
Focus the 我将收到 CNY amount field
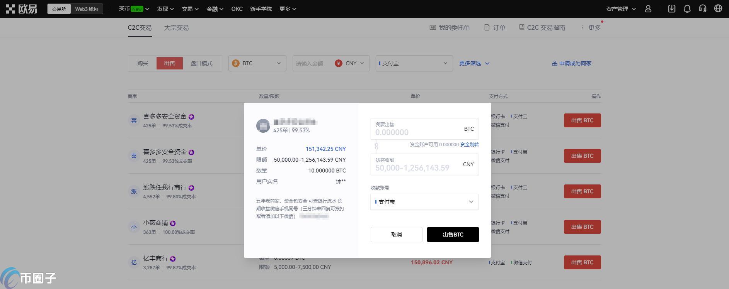[x=424, y=164]
